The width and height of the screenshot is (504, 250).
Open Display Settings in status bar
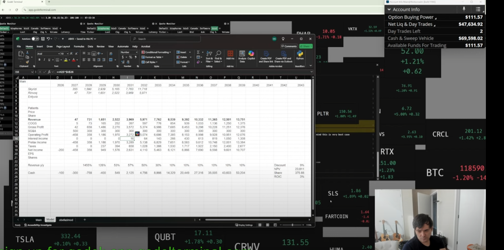pyautogui.click(x=244, y=225)
